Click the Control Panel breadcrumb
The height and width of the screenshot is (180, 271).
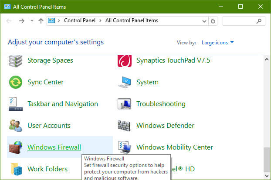point(80,20)
